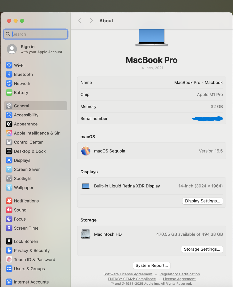Select the Appearance icon
Viewport: 233px width, 287px height.
9,124
